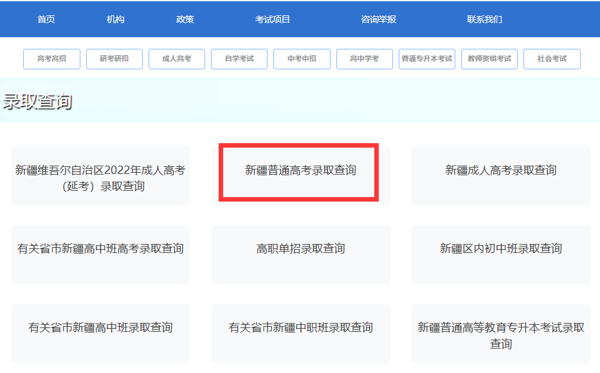This screenshot has height=373, width=600.
Task: Select the 高考高招 category tab
Action: (x=51, y=58)
